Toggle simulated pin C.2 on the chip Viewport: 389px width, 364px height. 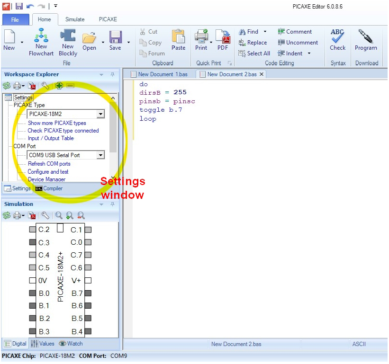(x=33, y=230)
